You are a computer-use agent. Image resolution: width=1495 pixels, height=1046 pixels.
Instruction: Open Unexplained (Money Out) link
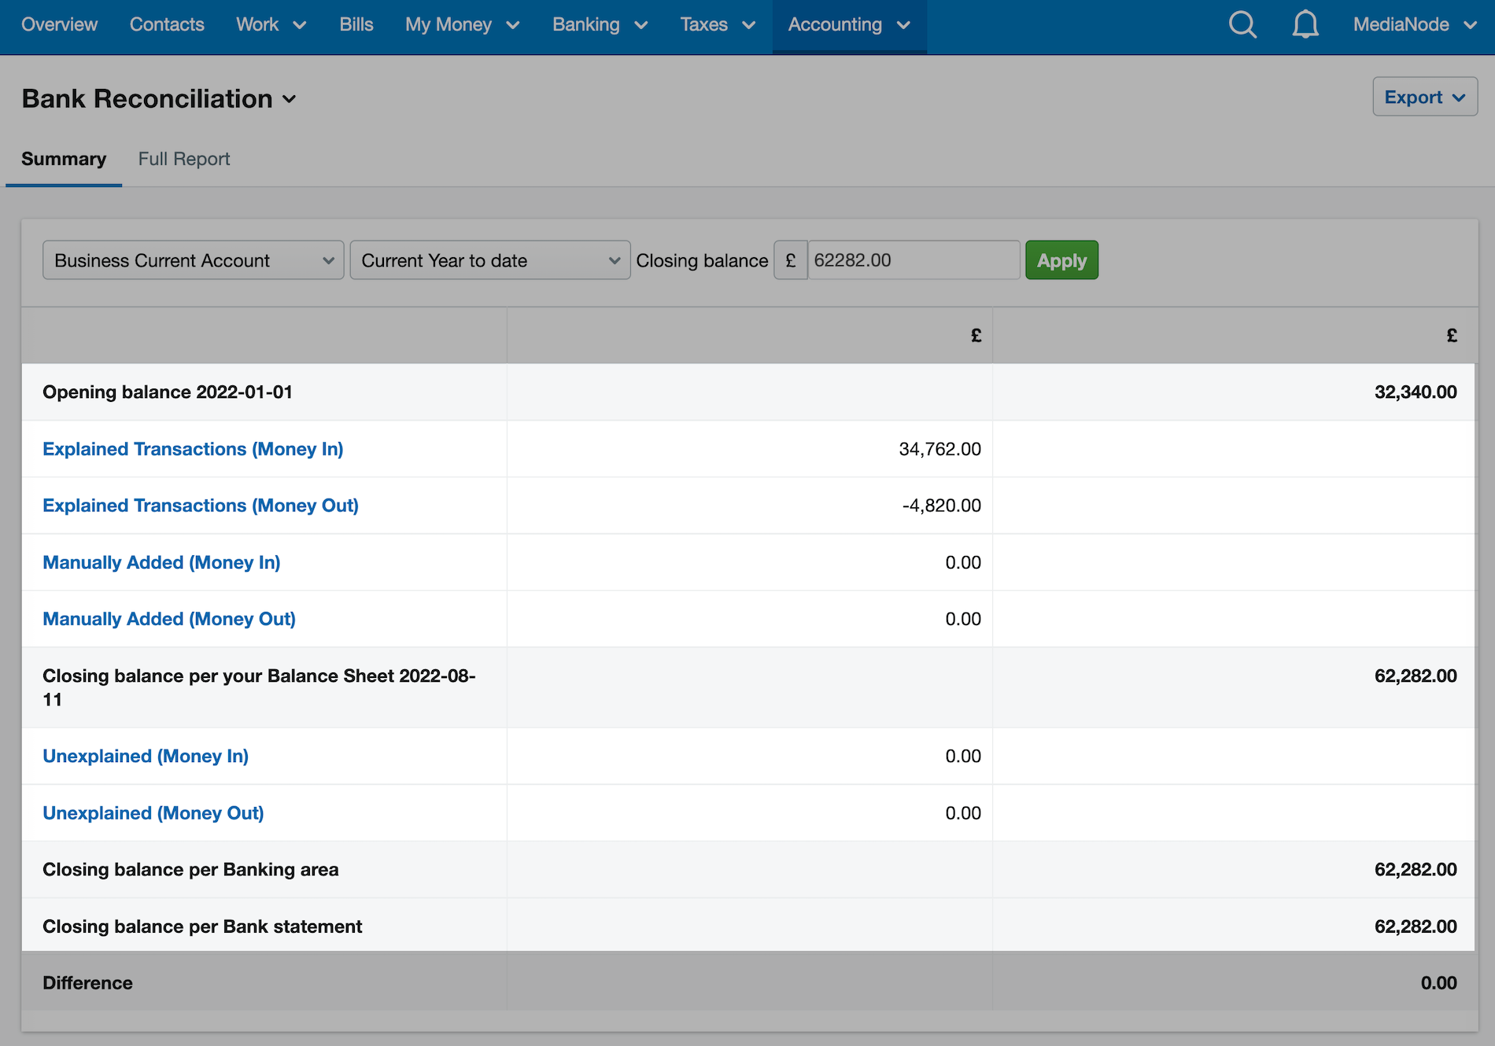click(x=153, y=813)
